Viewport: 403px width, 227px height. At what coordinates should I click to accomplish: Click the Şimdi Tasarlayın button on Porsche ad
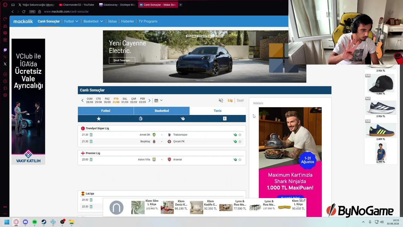coord(122,60)
